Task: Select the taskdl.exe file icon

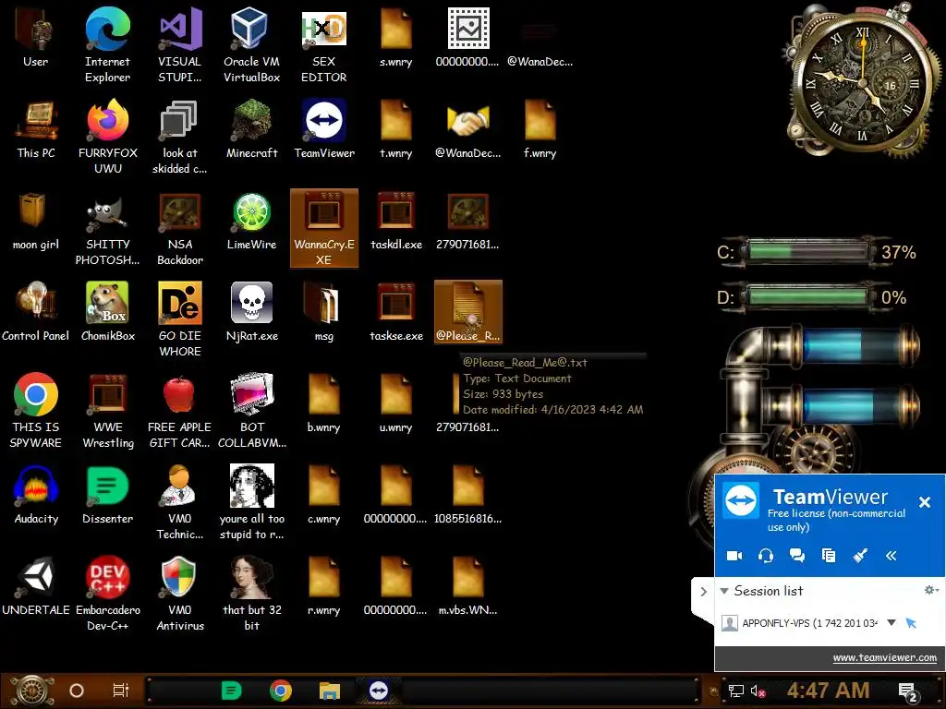Action: coord(396,222)
